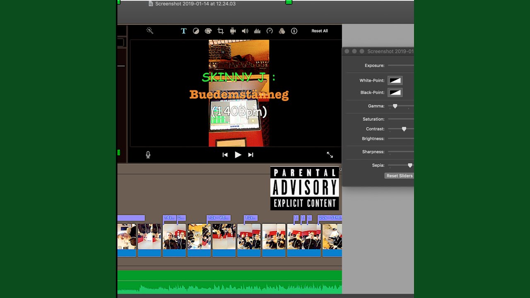Image resolution: width=530 pixels, height=298 pixels.
Task: Click the Black-Point swatch
Action: coord(395,92)
